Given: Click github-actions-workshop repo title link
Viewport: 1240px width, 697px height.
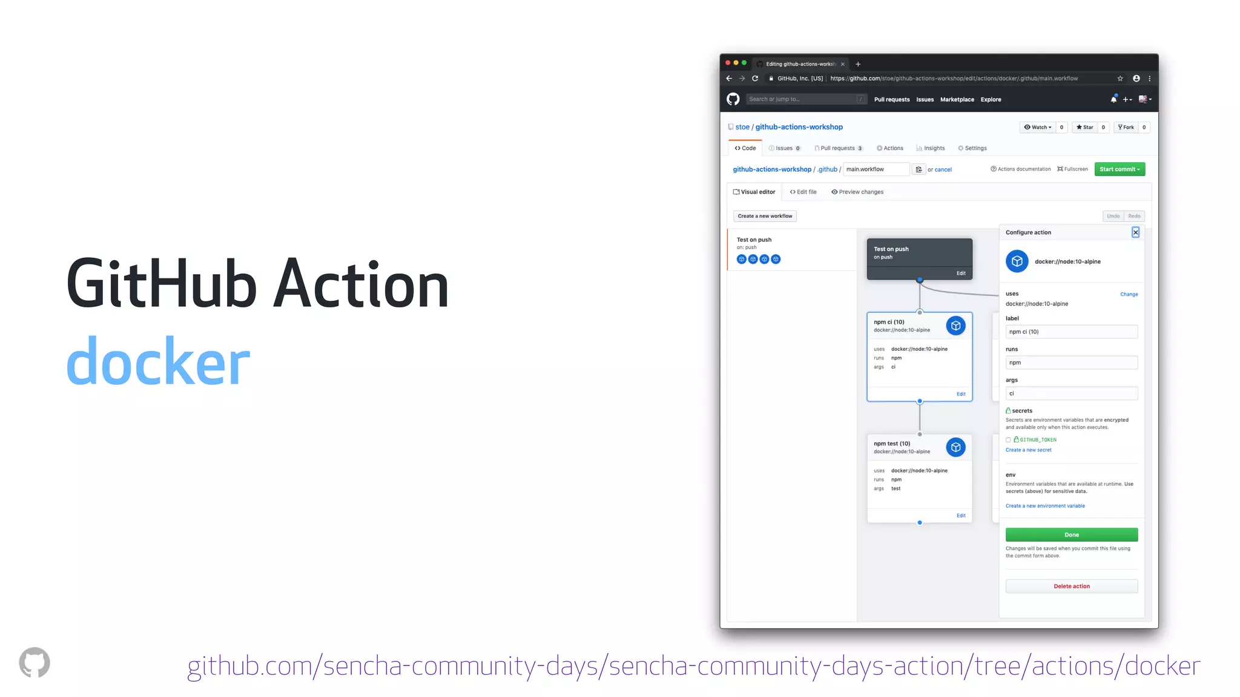Looking at the screenshot, I should pyautogui.click(x=799, y=127).
